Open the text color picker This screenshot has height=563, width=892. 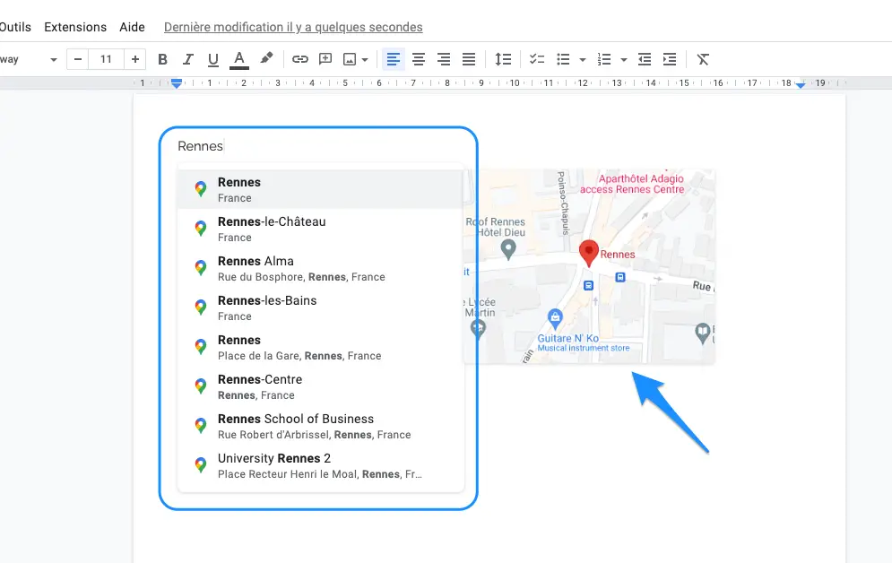pos(239,59)
